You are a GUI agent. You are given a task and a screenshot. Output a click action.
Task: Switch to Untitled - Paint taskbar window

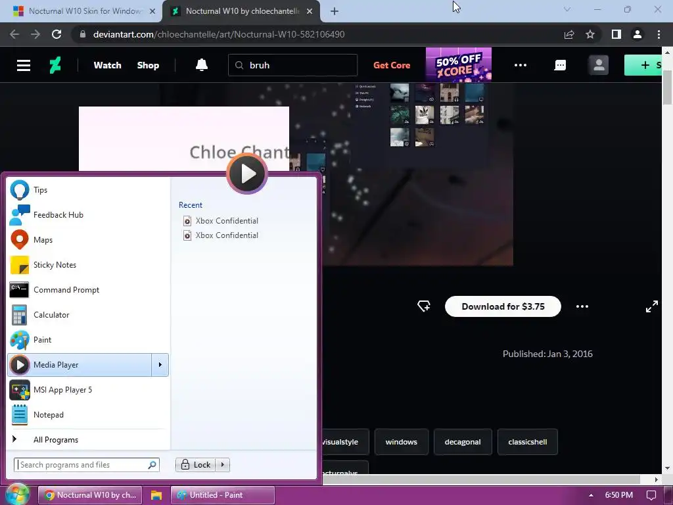click(222, 495)
